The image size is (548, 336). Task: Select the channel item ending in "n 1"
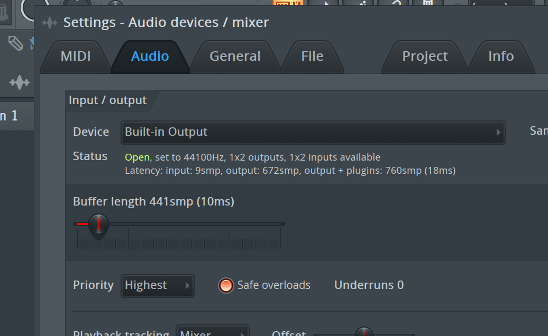pos(10,116)
